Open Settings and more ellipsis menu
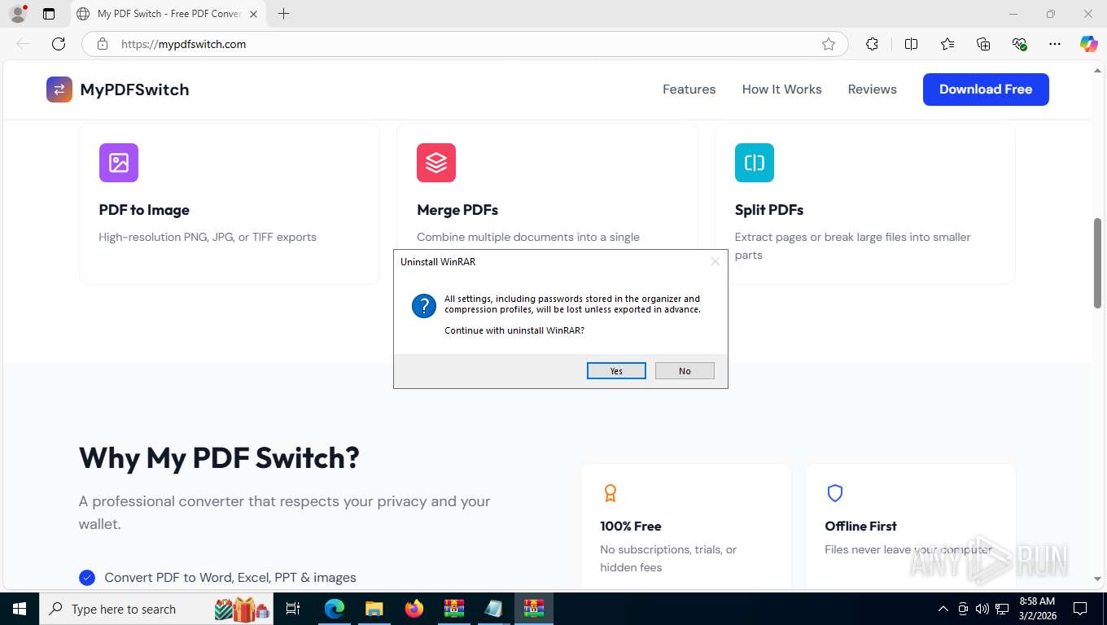The height and width of the screenshot is (625, 1107). (1055, 44)
